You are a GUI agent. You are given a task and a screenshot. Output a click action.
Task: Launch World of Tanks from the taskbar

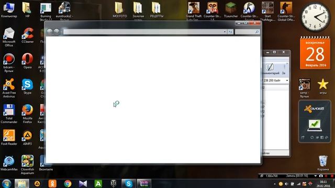click(x=114, y=183)
